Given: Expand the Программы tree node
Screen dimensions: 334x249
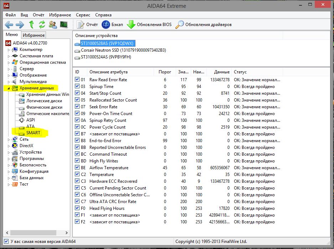Looking at the screenshot, I should point(9,159).
